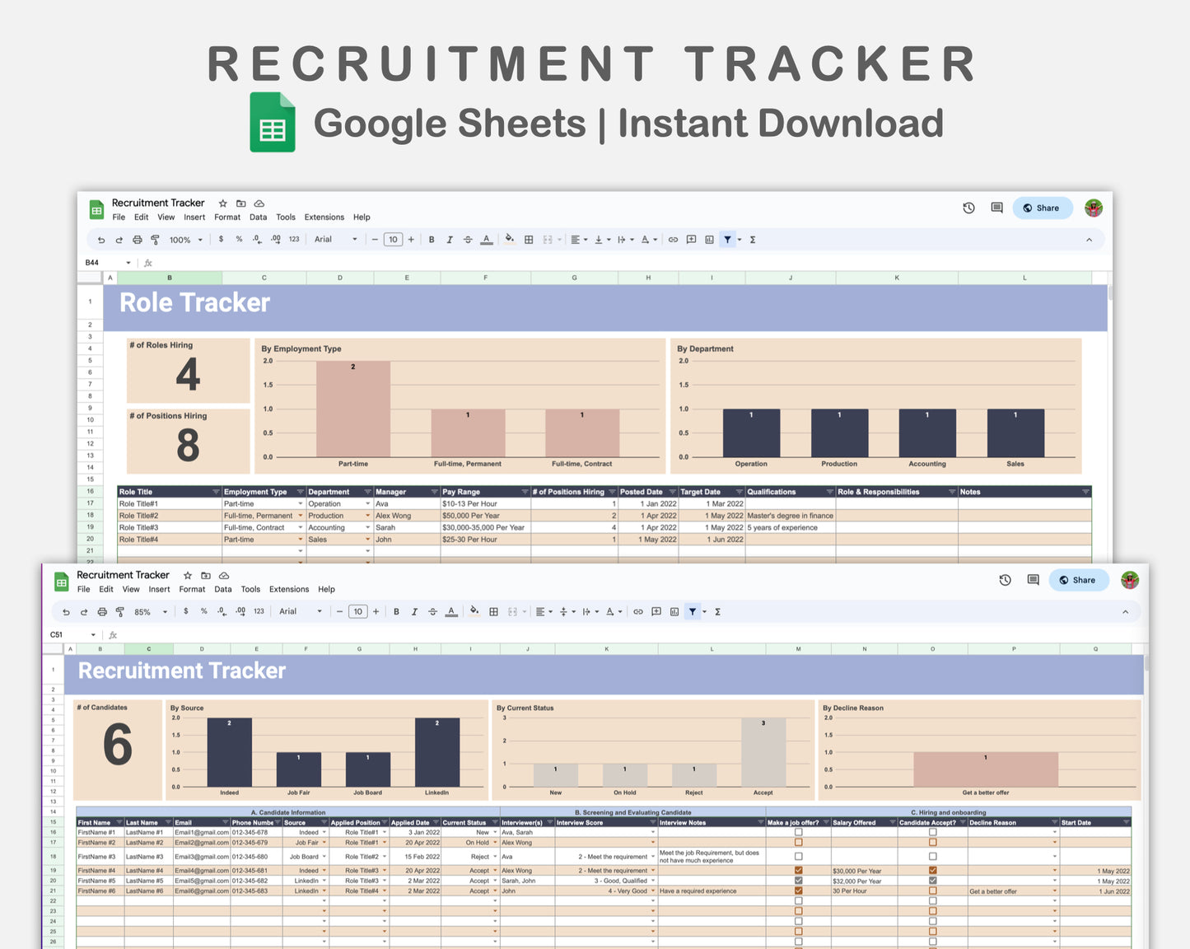Open the Employment Type filter dropdown for Role Title#2
The image size is (1190, 949).
(x=299, y=515)
